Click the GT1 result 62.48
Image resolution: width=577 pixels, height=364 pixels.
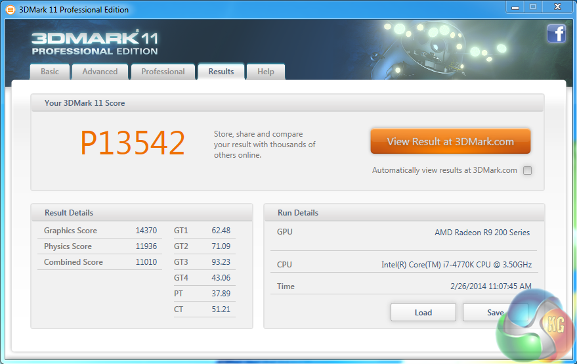click(x=221, y=231)
